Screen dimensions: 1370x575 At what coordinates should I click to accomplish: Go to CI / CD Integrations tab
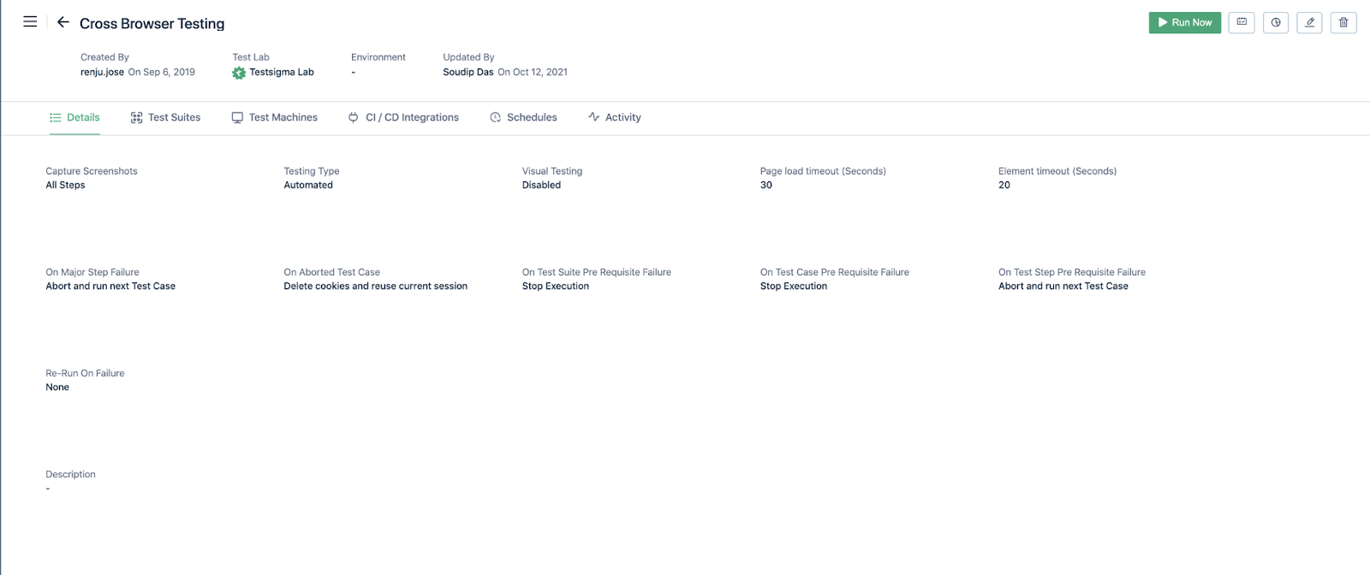coord(403,117)
